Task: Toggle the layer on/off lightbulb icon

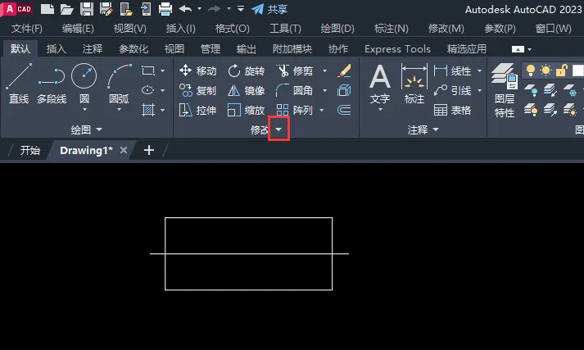Action: (x=531, y=70)
